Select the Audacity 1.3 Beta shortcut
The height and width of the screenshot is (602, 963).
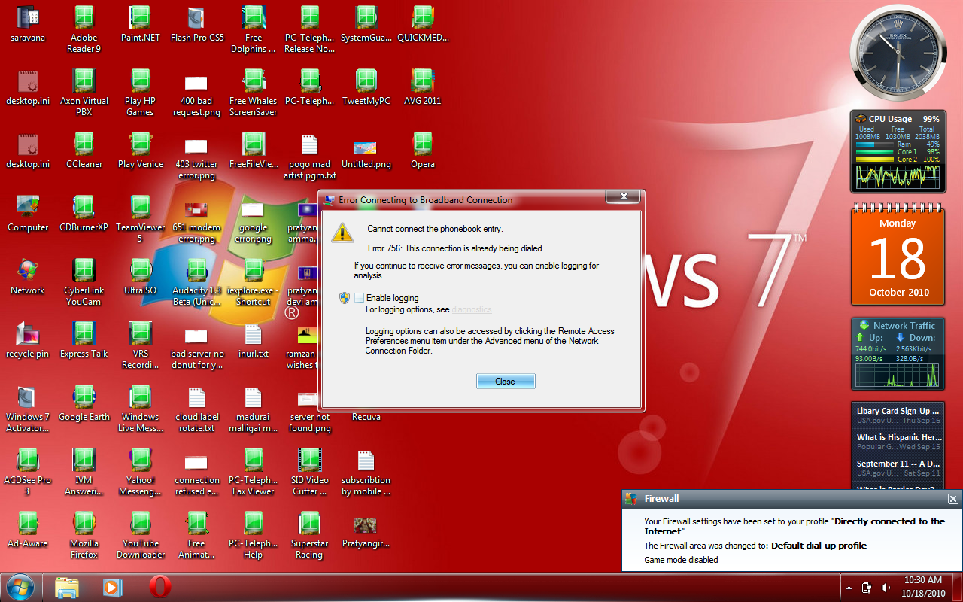(196, 283)
